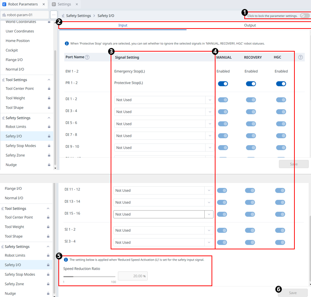Click the help icon beside HGC column
Viewport: 311px width, 297px height.
pos(301,57)
